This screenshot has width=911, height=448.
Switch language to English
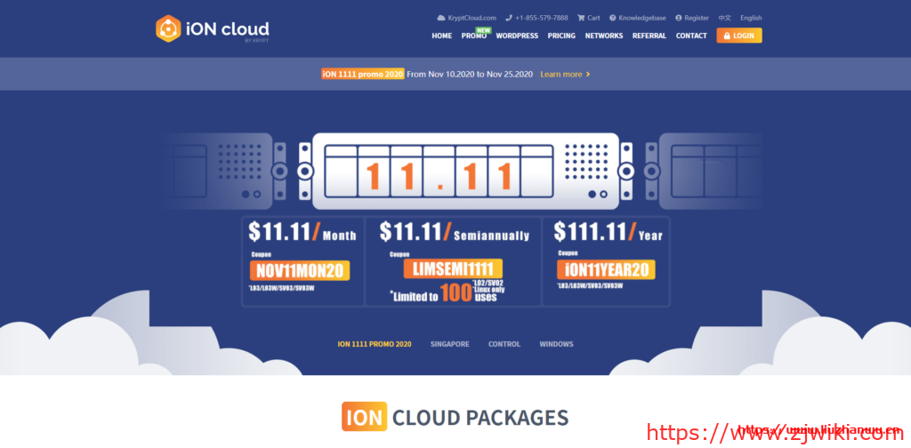751,18
